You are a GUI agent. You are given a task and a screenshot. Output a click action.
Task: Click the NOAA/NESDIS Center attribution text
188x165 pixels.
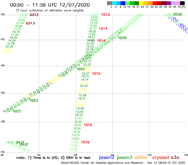[x=102, y=163]
